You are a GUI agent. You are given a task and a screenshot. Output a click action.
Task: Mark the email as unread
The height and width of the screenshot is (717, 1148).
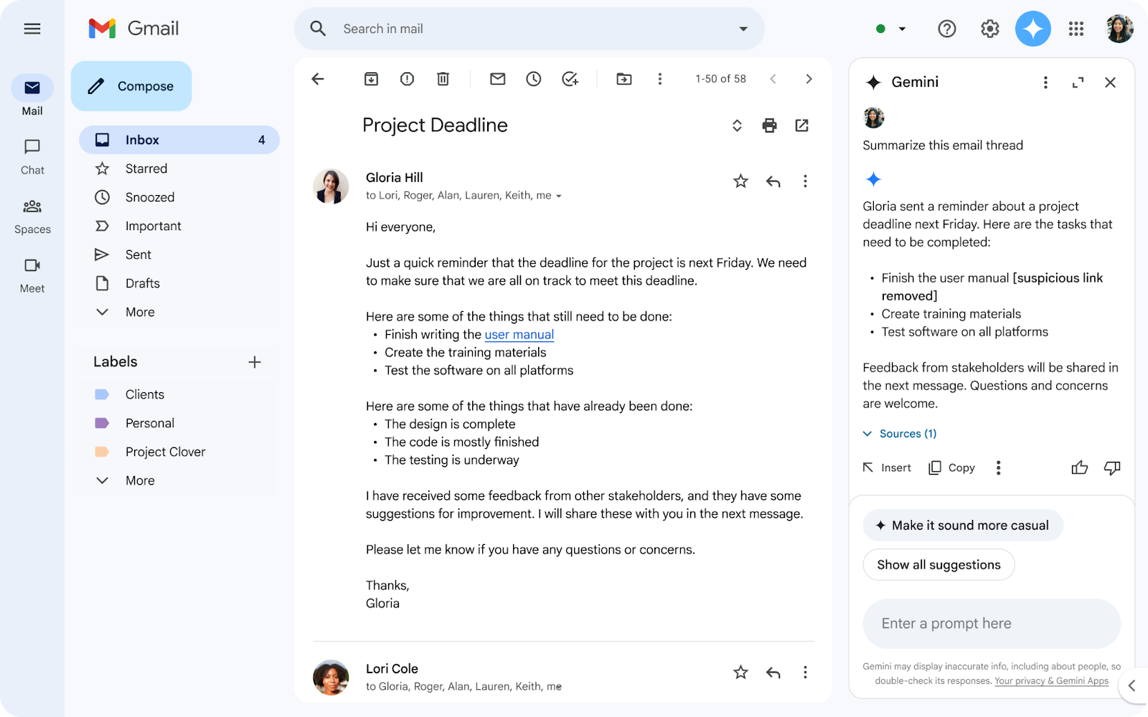(497, 79)
